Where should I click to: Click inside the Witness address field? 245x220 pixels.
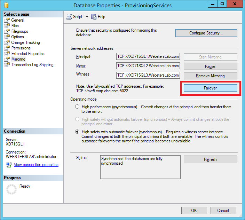tap(148, 75)
